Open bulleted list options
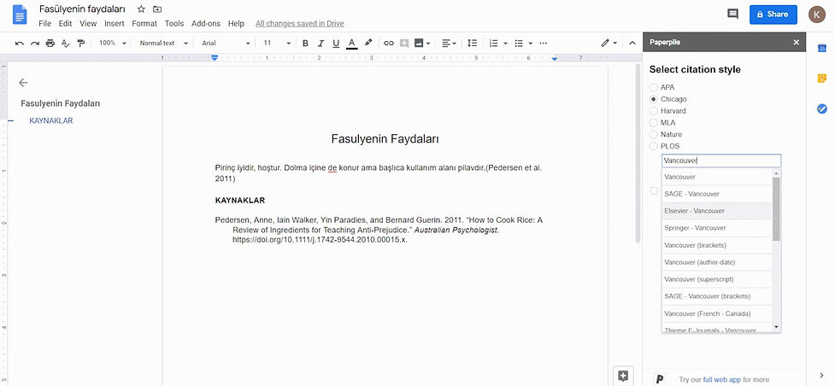 (524, 43)
